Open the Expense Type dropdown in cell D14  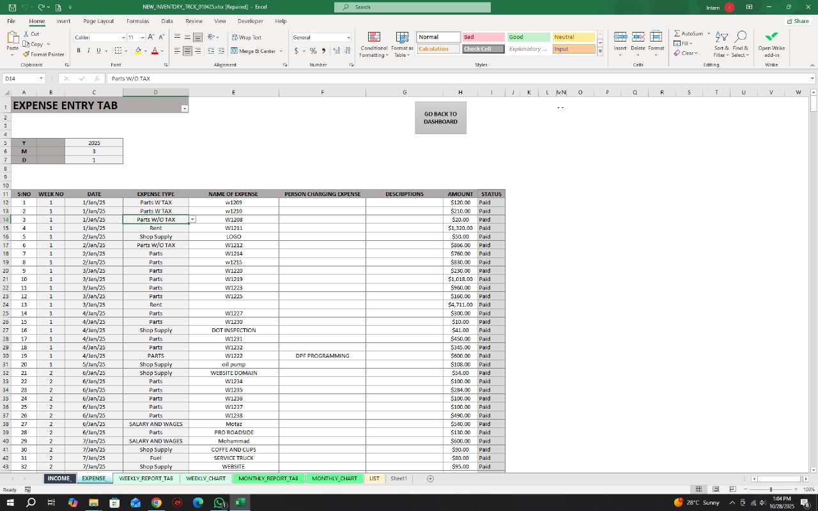(192, 219)
